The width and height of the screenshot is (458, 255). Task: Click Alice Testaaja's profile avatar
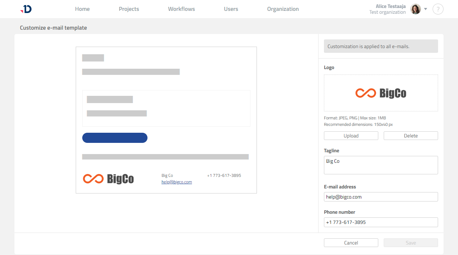pos(415,9)
